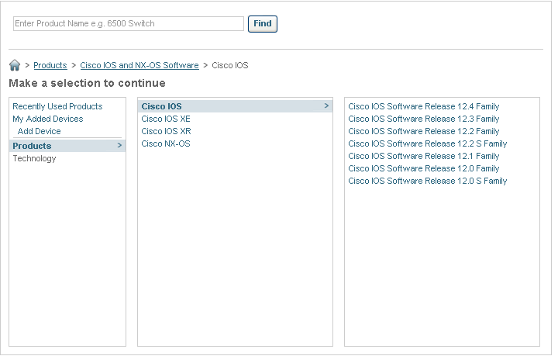Click the product name search field
Screen dimensions: 558x356
(129, 23)
